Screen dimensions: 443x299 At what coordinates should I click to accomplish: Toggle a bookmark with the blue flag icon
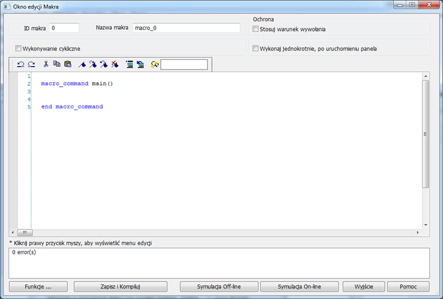tap(82, 64)
